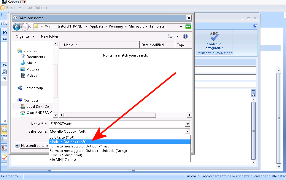This screenshot has height=180, width=286.
Task: Change the file view layout icon
Action: tap(170, 36)
